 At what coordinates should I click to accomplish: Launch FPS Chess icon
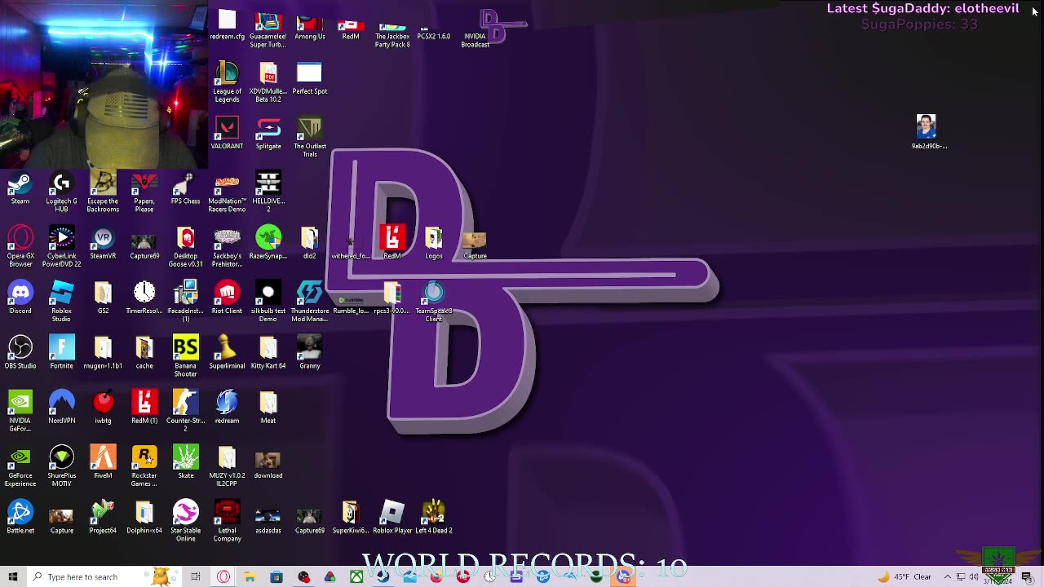coord(185,189)
